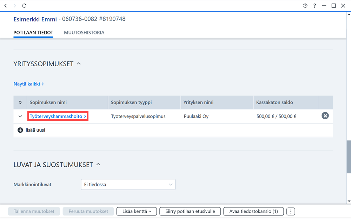This screenshot has height=219, width=351.
Task: Remove the Työterveyshammashoito contract row
Action: click(x=325, y=116)
